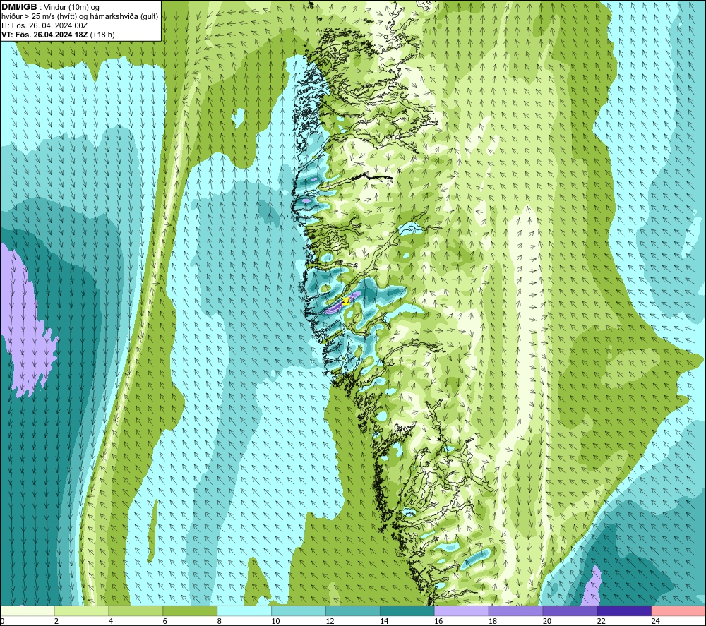Screen dimensions: 706x626
Task: Click the scale label 20 on color bar
Action: (546, 621)
